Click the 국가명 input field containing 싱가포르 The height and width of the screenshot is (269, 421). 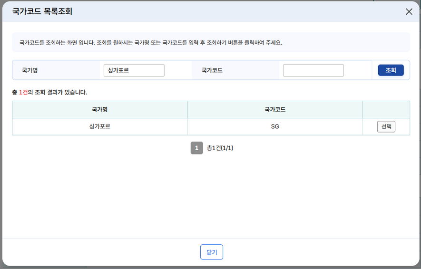pos(134,70)
